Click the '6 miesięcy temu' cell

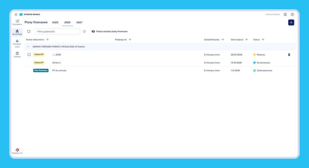[212, 70]
